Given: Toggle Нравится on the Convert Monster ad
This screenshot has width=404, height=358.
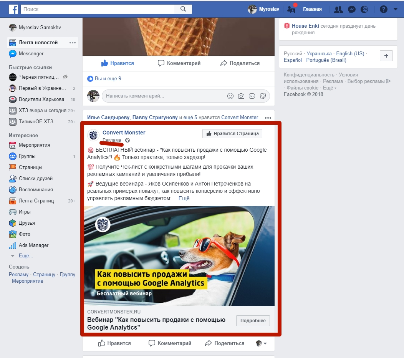Looking at the screenshot, I should (114, 343).
